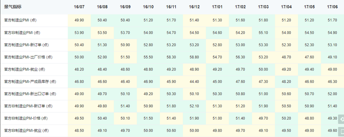Select the 47.60 cell in 17/05 column
Screen dimensions: 344x137
coord(309,57)
